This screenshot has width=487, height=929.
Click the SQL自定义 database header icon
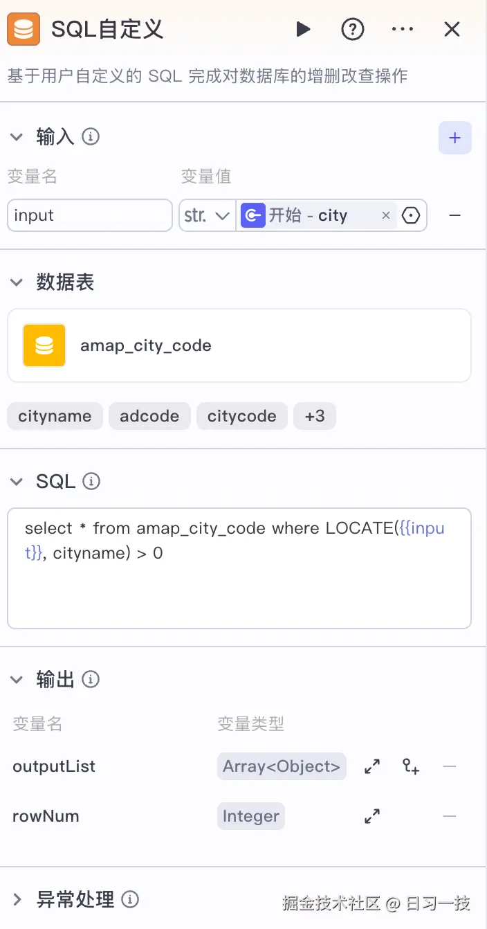tap(25, 29)
